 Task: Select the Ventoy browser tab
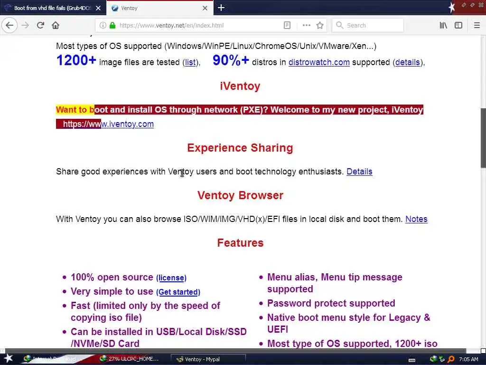point(159,8)
